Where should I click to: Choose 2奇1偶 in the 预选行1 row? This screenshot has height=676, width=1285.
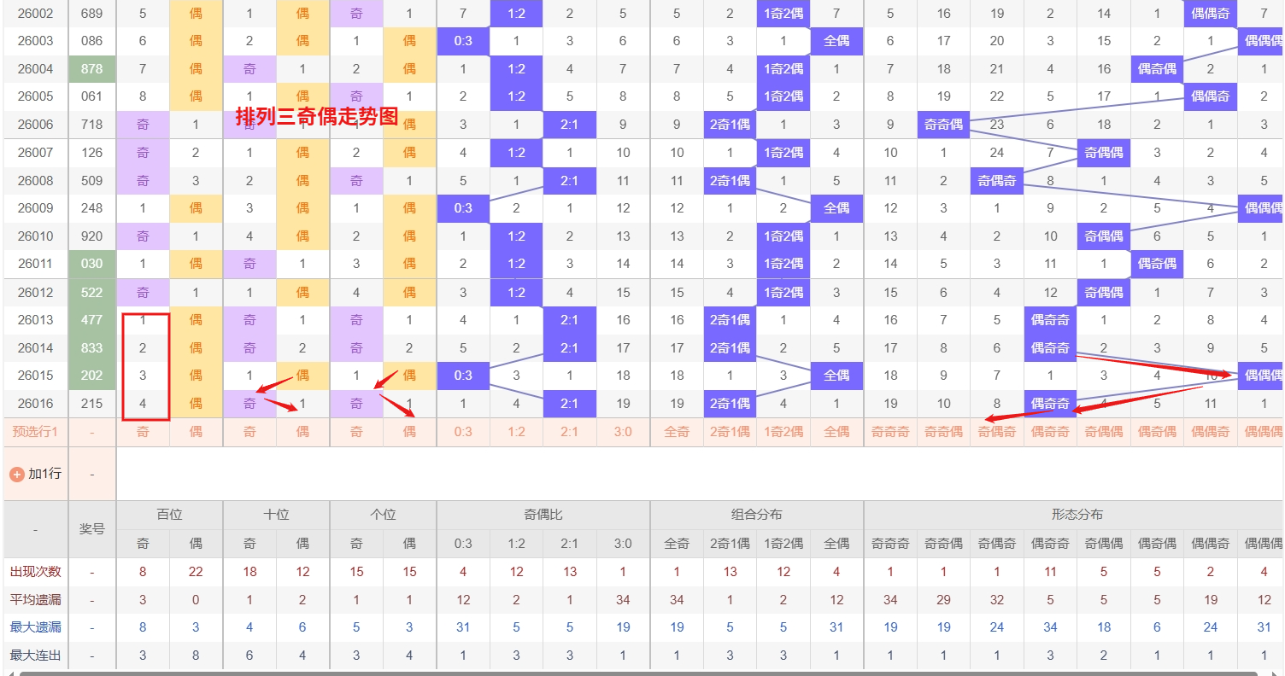tap(730, 432)
